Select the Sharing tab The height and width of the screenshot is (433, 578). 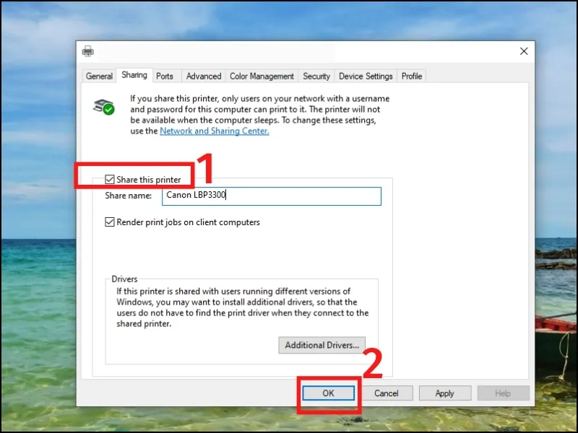134,75
